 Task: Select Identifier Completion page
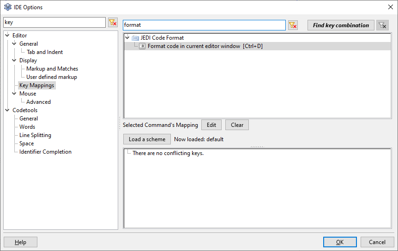click(x=45, y=152)
